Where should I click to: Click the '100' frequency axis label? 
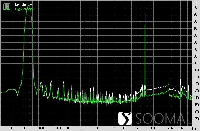(x=41, y=128)
